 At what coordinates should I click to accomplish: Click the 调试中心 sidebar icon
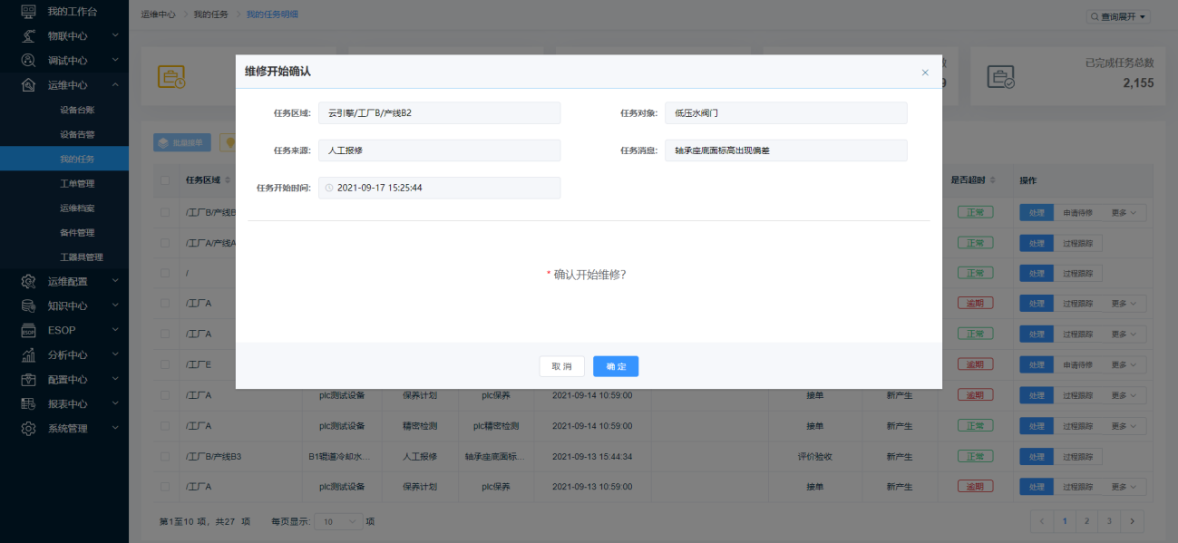pos(28,60)
